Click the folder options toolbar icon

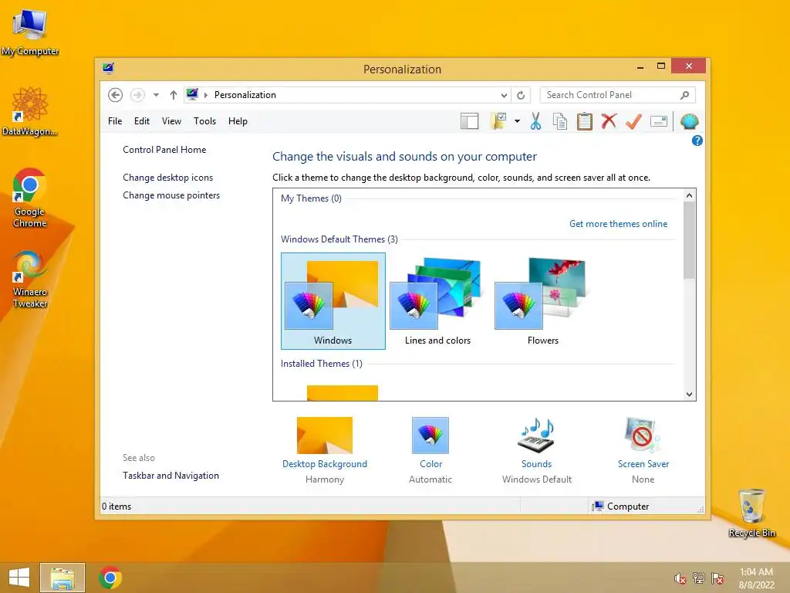pyautogui.click(x=498, y=121)
